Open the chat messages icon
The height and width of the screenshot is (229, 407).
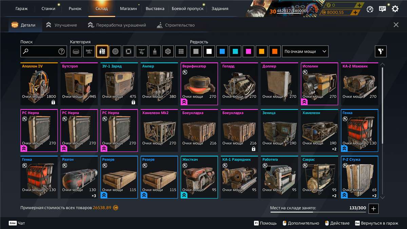[x=383, y=9]
